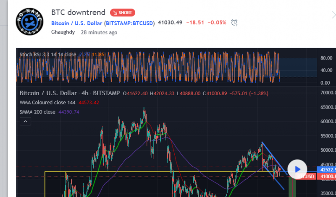Click the chart title Bitcoin / U.S. Dollar 4h BITSTAMP
Viewport: 336px width, 197px height.
coord(70,93)
